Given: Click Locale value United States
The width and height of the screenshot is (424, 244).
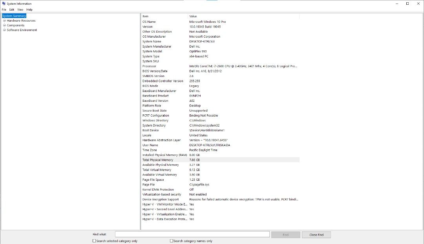Looking at the screenshot, I should pyautogui.click(x=198, y=135).
